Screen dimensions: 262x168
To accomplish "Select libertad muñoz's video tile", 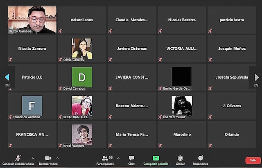I will coord(181,106).
